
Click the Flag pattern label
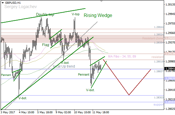(x=46, y=45)
